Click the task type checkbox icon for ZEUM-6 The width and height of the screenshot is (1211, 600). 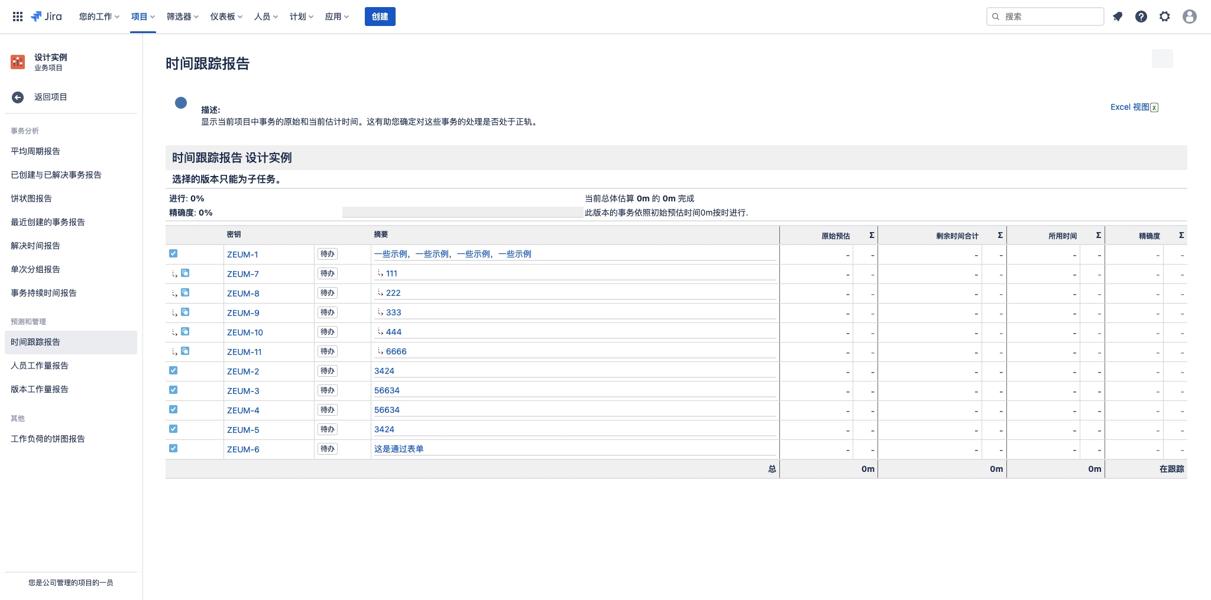tap(173, 448)
